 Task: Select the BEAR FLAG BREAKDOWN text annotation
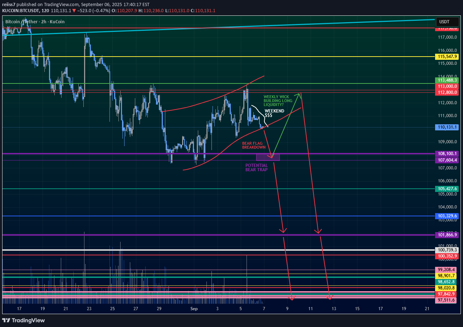254,145
